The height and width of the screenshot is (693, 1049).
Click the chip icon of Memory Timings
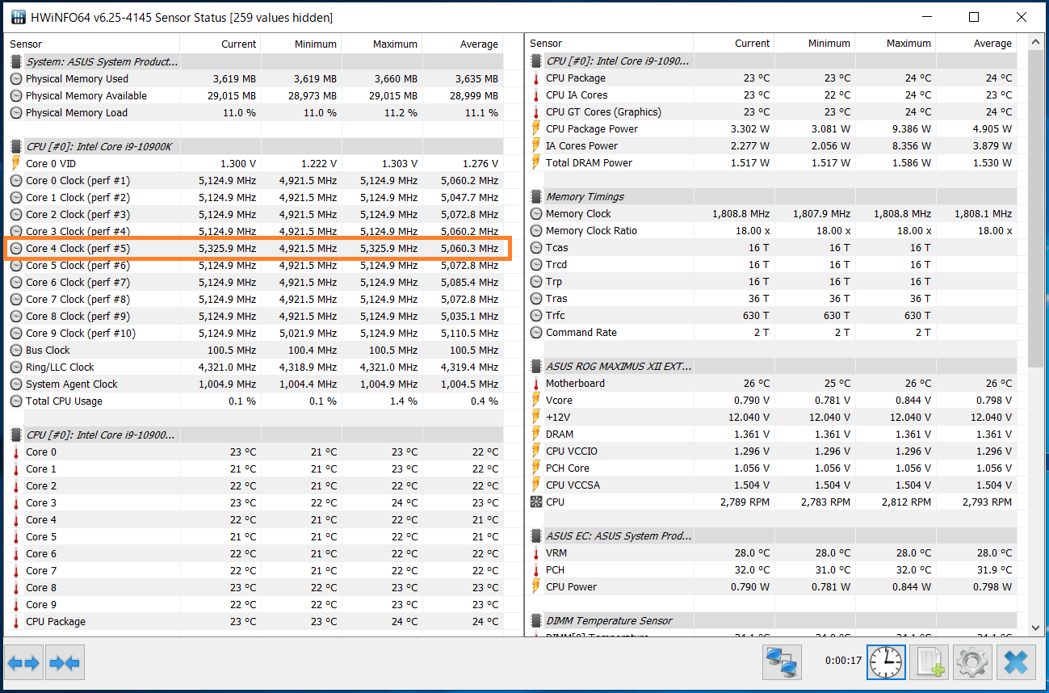(536, 196)
